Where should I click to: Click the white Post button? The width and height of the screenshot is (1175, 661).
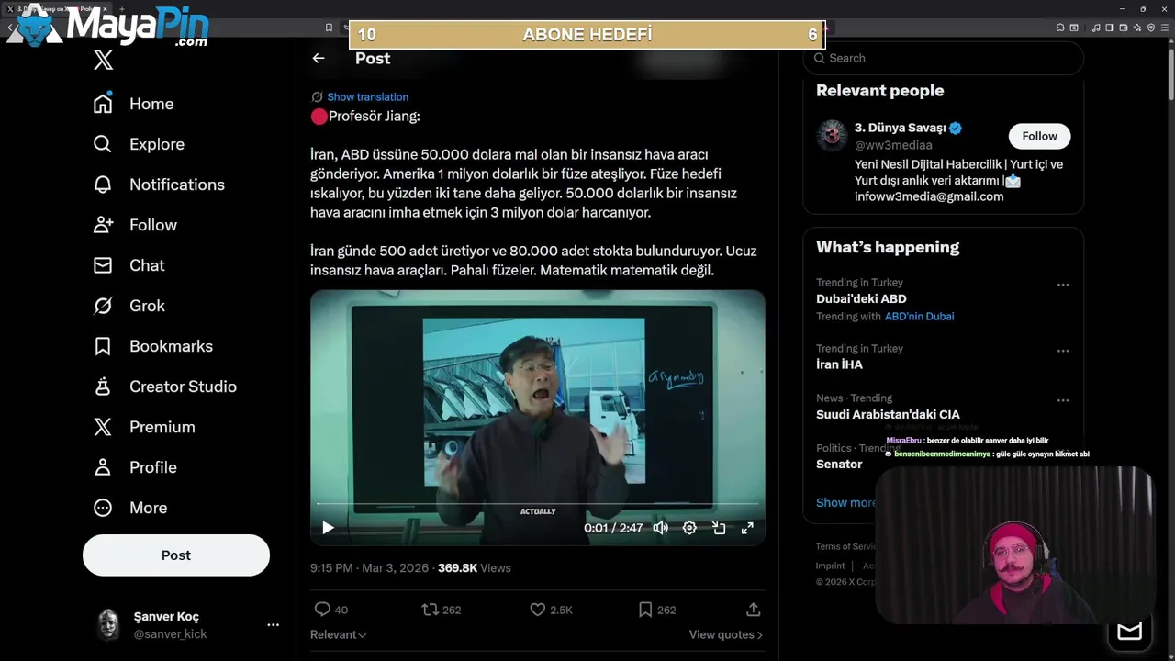click(x=176, y=555)
